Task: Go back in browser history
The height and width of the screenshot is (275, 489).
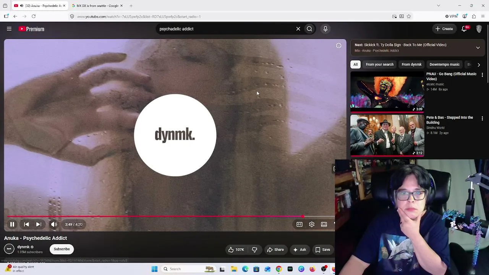Action: point(15,16)
